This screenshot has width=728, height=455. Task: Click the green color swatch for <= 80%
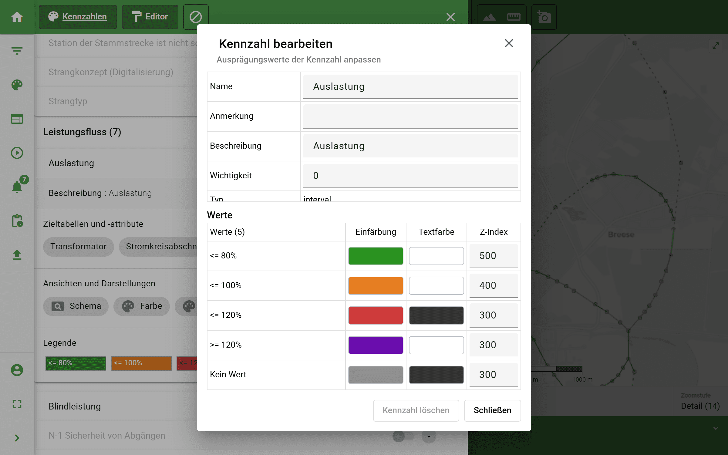376,256
